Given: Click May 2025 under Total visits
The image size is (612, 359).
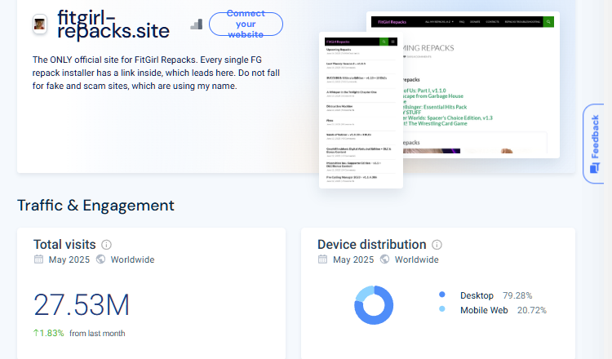Looking at the screenshot, I should pyautogui.click(x=69, y=259).
